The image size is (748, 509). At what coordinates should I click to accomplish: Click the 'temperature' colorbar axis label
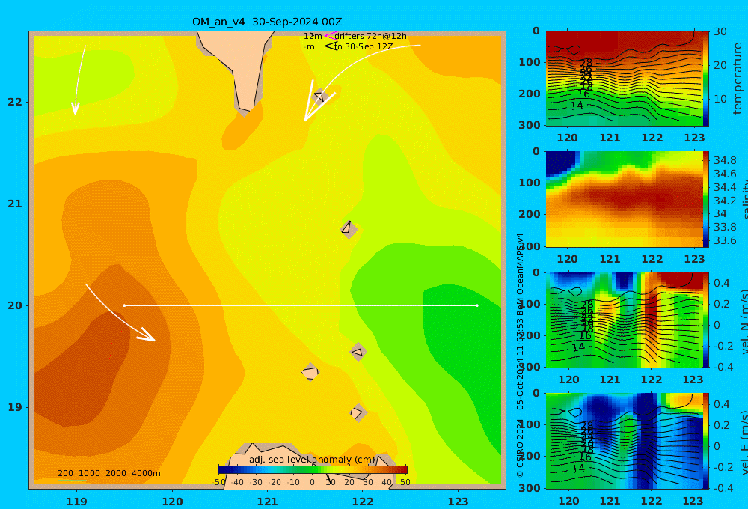[738, 79]
